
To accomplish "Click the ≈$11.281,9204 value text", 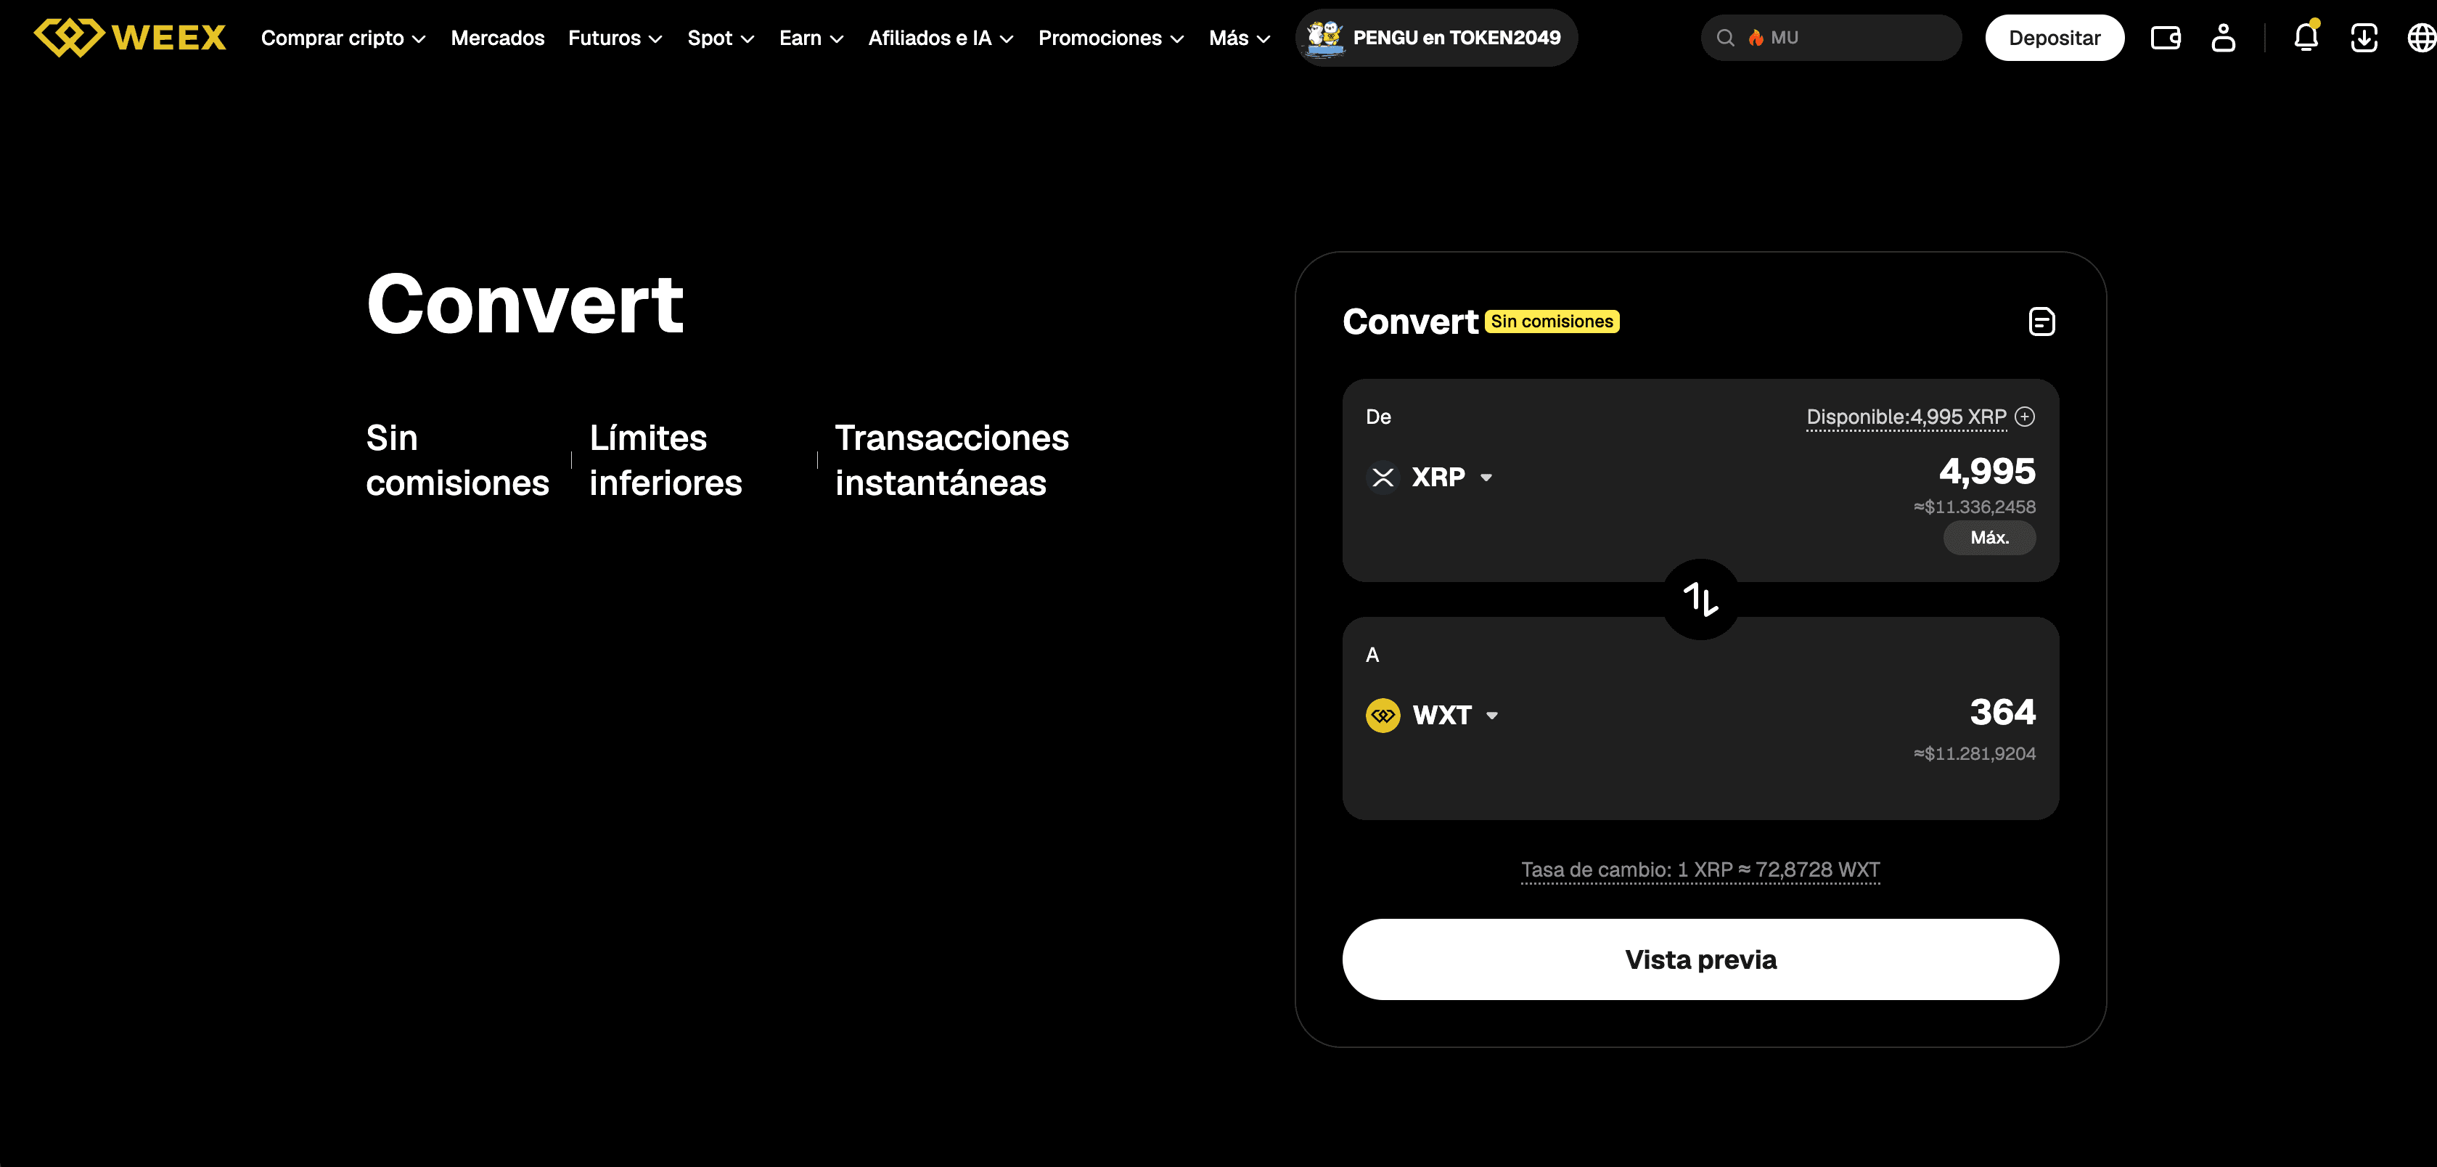I will [x=1975, y=754].
